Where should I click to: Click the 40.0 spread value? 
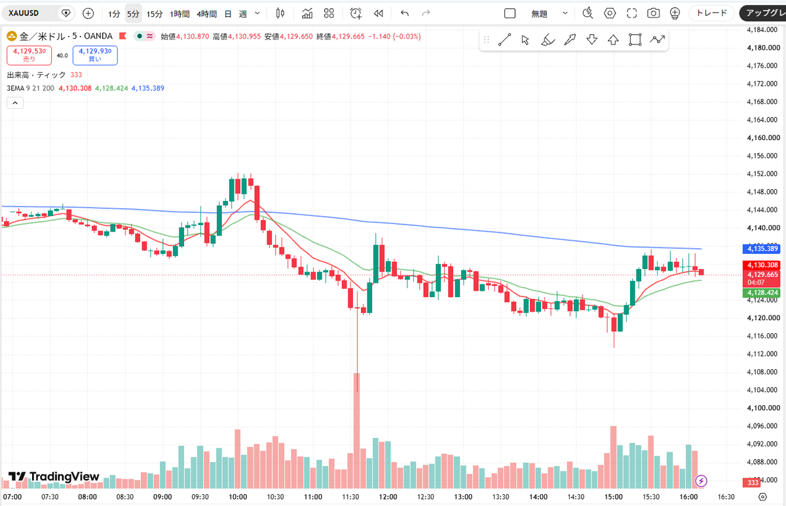tap(62, 56)
